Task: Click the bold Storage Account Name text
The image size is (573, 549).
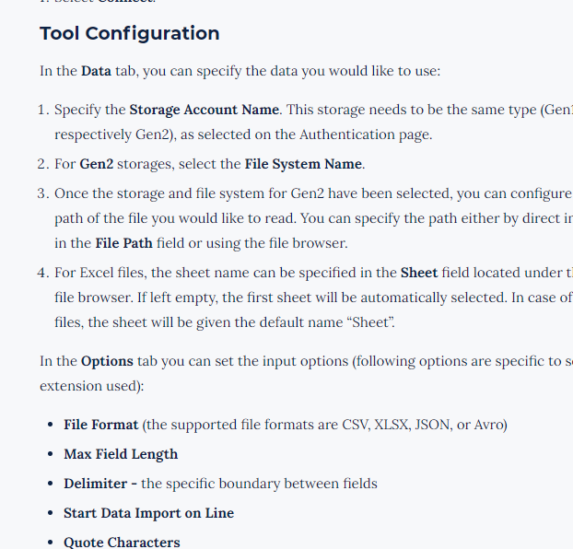Action: pyautogui.click(x=204, y=111)
